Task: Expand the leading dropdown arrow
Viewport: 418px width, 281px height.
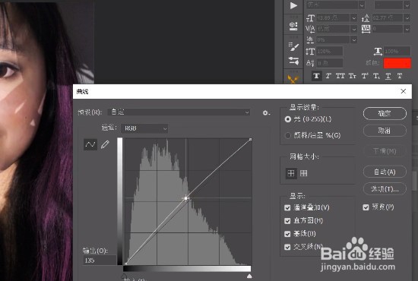Action: (x=407, y=18)
